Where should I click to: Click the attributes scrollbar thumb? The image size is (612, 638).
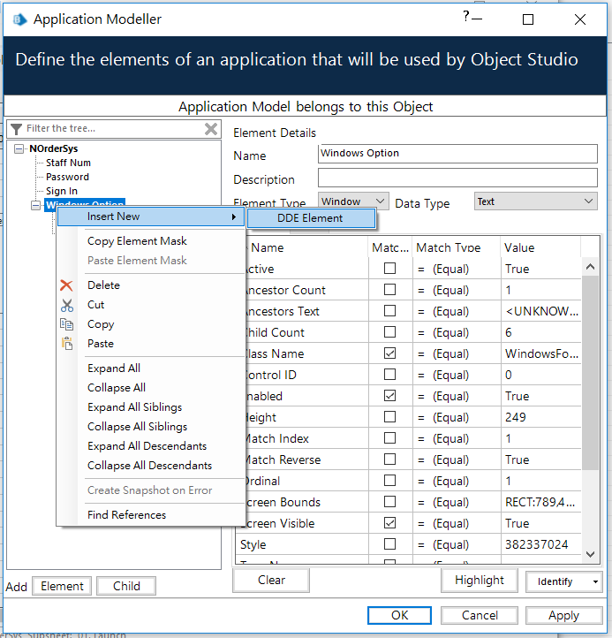pos(591,373)
